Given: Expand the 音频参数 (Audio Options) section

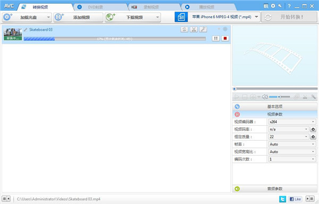Looking at the screenshot, I should coord(275,189).
